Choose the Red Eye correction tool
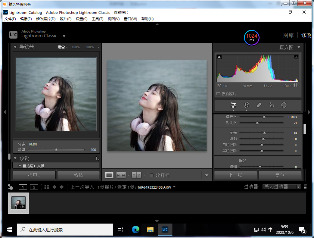This screenshot has height=238, width=314. tap(272, 105)
